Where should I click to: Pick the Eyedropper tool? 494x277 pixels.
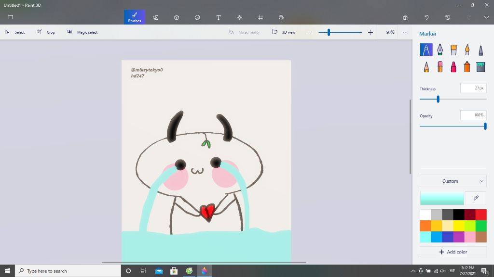[x=476, y=198]
